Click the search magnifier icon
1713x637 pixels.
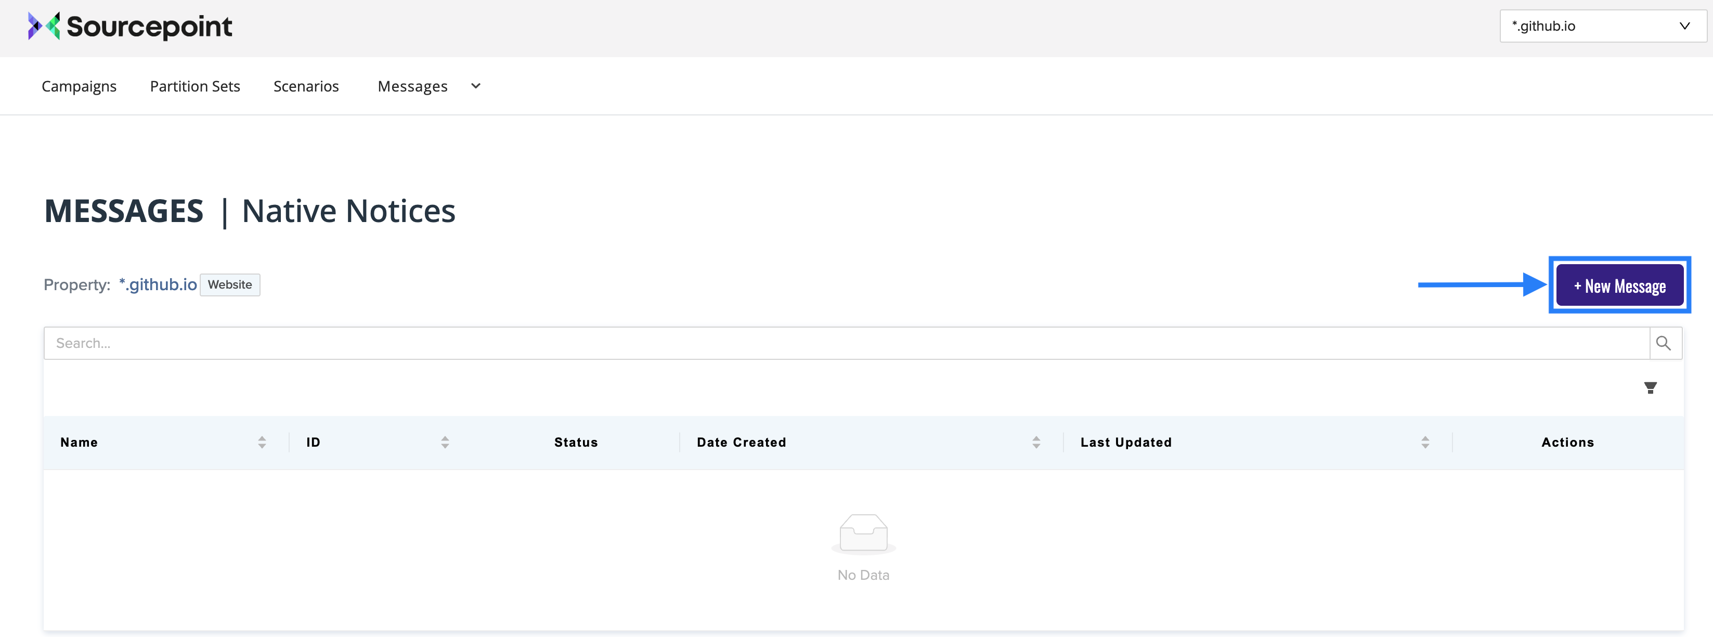[1664, 343]
